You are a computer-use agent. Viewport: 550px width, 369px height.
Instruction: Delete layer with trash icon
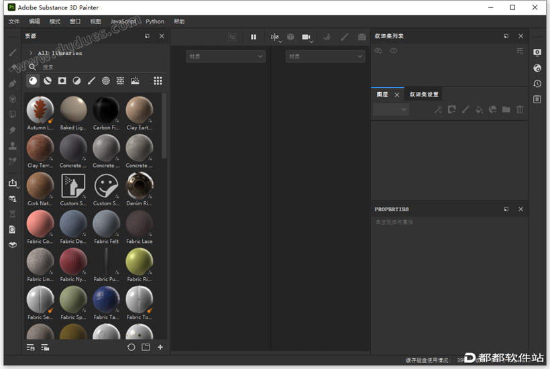[x=520, y=110]
